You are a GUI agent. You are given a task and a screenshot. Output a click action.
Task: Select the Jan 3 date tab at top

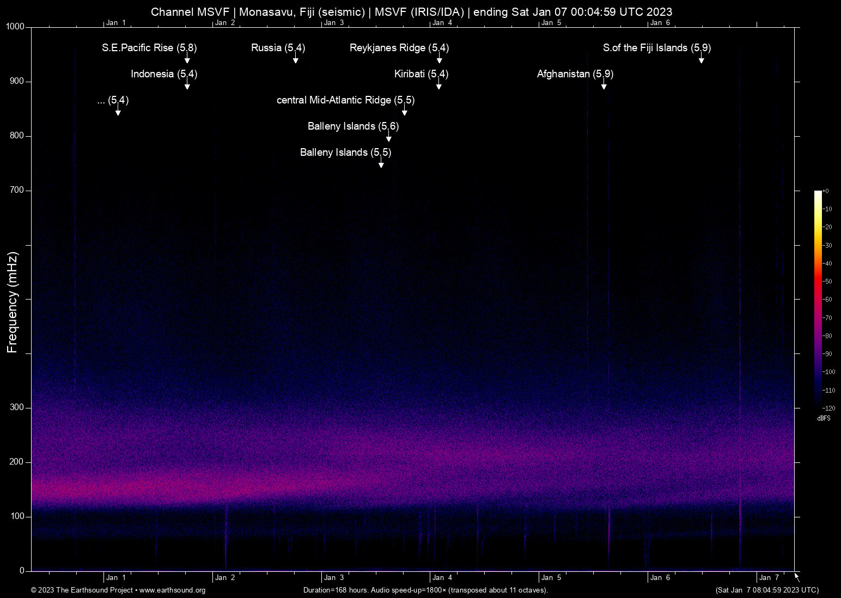click(335, 23)
